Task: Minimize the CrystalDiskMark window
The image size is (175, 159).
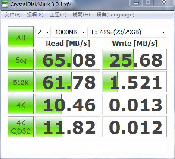Action: [136, 3]
